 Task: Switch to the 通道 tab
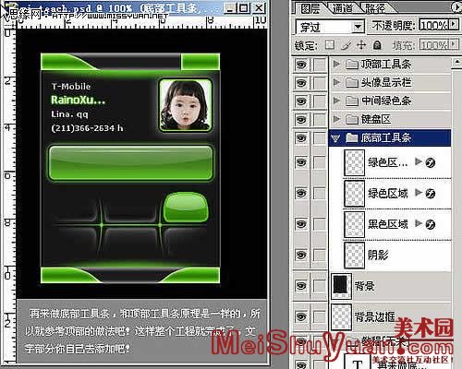(x=343, y=8)
